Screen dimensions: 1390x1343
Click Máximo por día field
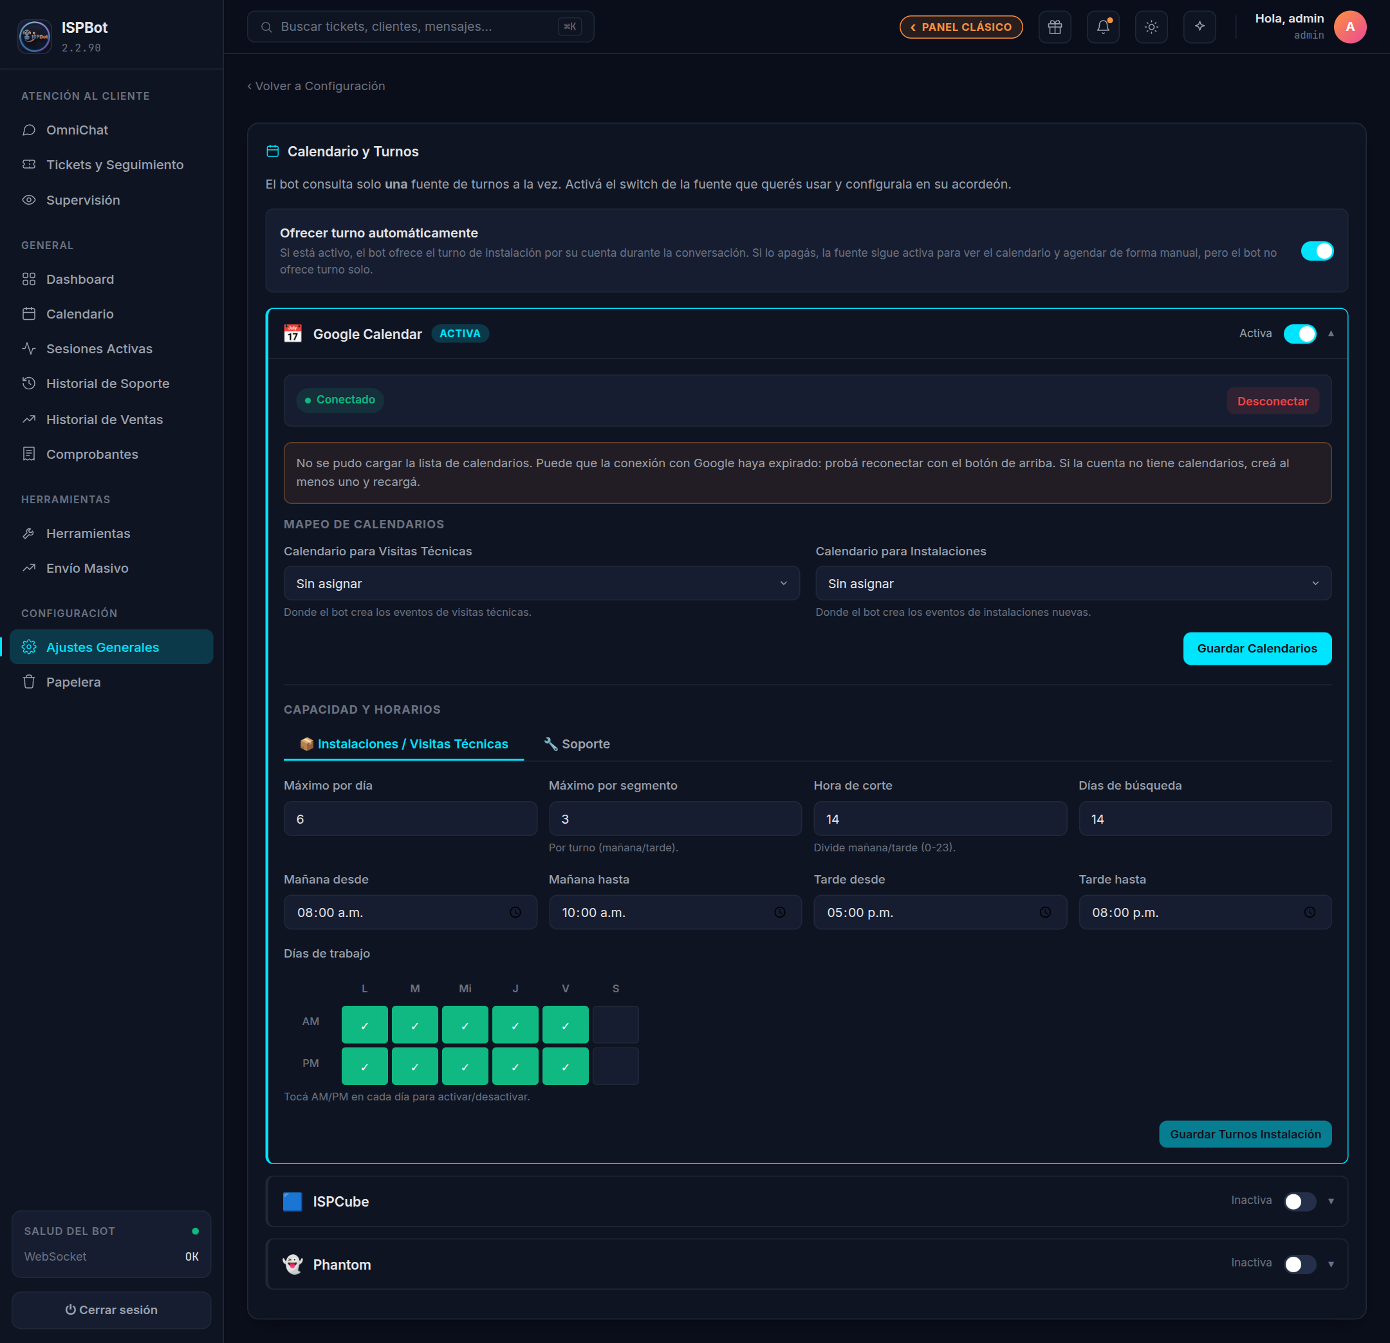click(x=411, y=819)
